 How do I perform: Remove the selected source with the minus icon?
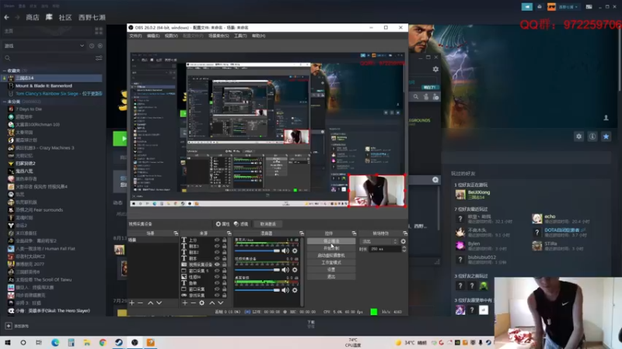(193, 303)
